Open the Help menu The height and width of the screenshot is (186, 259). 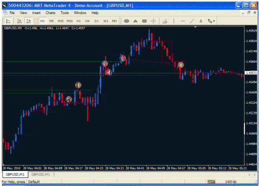(x=95, y=13)
